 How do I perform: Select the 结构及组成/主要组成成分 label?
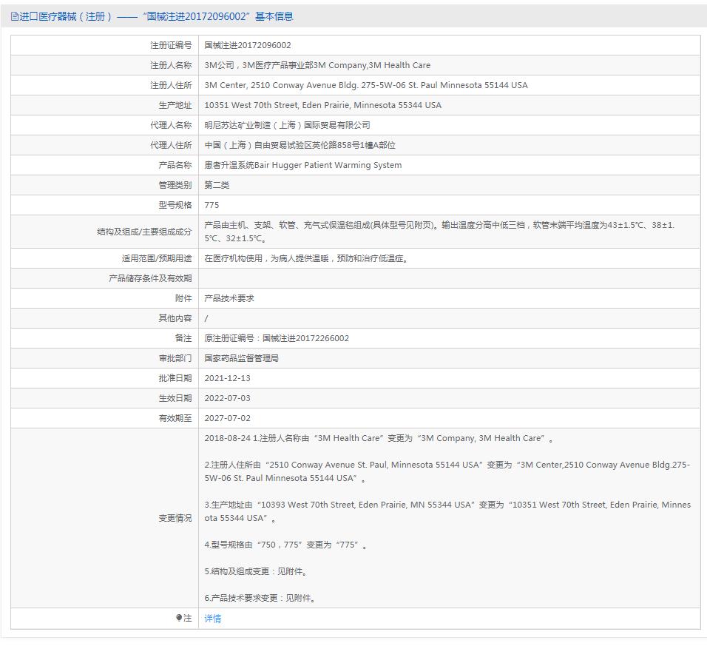pyautogui.click(x=144, y=232)
